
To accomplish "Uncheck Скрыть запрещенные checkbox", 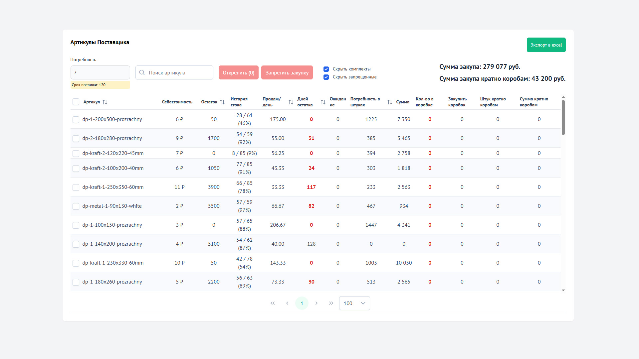I will (x=326, y=77).
